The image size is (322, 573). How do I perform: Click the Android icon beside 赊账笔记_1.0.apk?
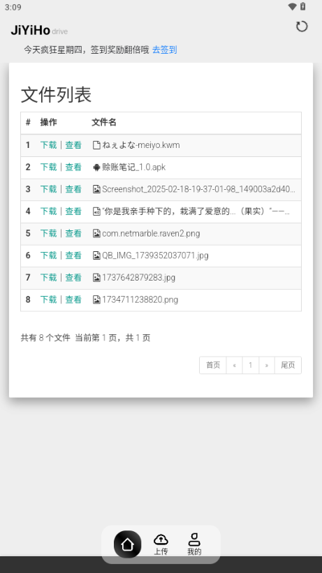(96, 168)
